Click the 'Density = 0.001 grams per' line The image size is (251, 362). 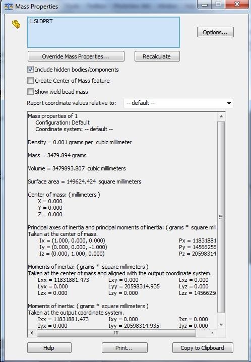point(80,142)
